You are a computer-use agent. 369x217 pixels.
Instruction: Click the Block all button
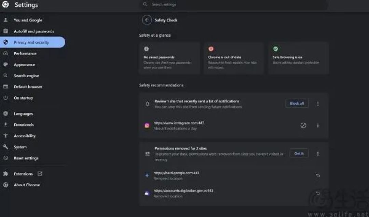point(297,104)
